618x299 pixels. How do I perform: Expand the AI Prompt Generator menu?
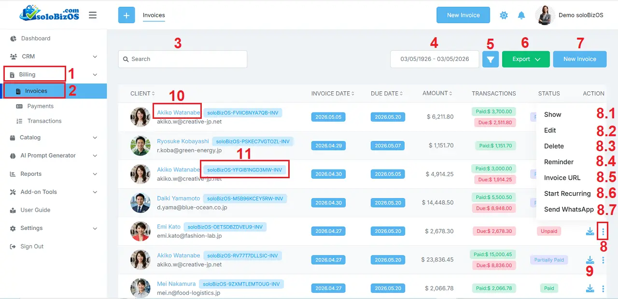[x=54, y=156]
